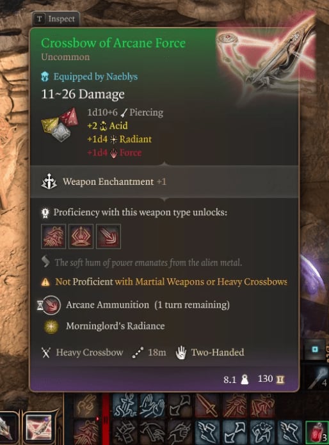This screenshot has width=329, height=445.
Task: Select the sword main-hand attack hotbar icon
Action: (207, 405)
